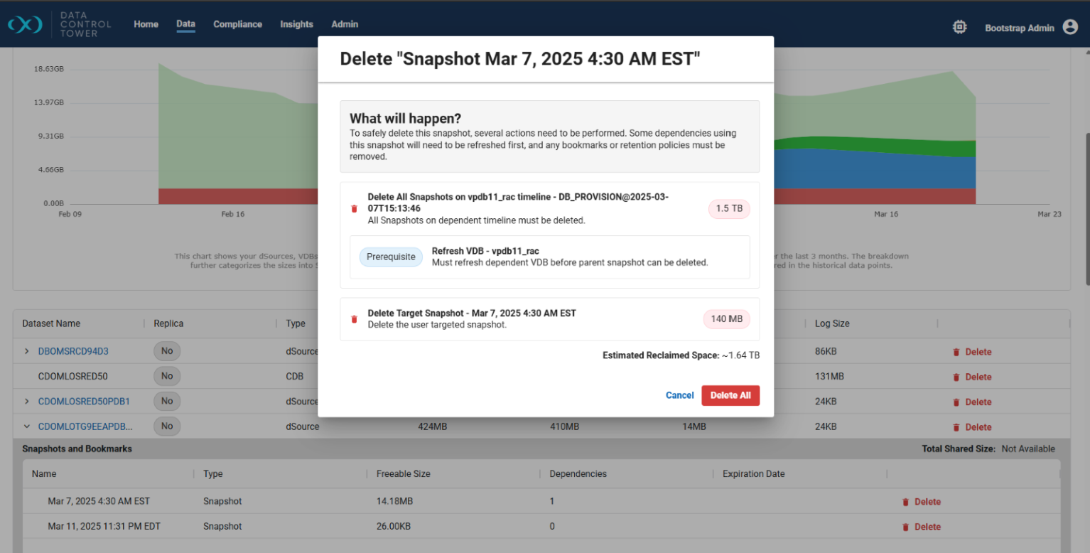The height and width of the screenshot is (553, 1090).
Task: Click trash icon for CDOMLOSRED50 row
Action: point(956,377)
